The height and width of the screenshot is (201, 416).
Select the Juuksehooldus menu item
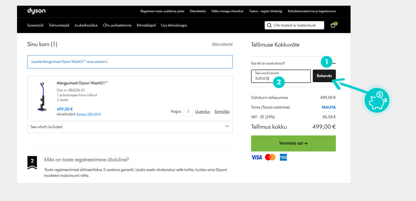click(86, 25)
